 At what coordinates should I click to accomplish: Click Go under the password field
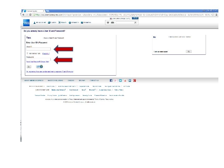click(x=29, y=67)
